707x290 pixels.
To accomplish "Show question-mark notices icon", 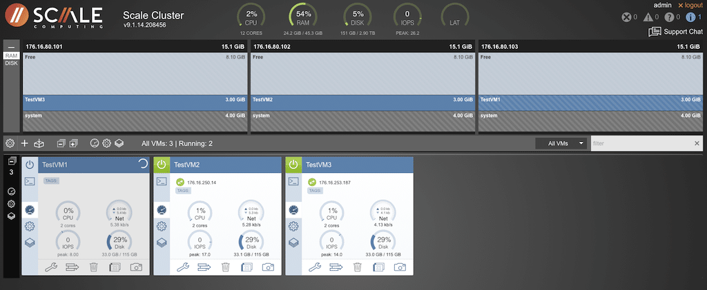I will 669,17.
